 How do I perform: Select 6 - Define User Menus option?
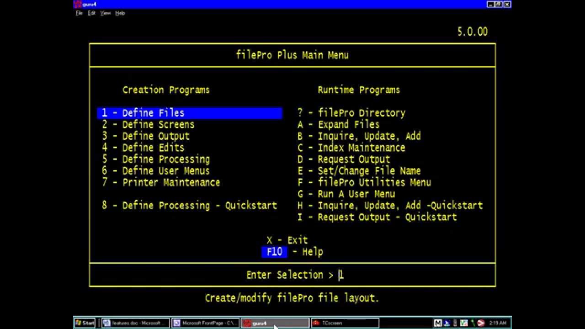[x=156, y=171]
